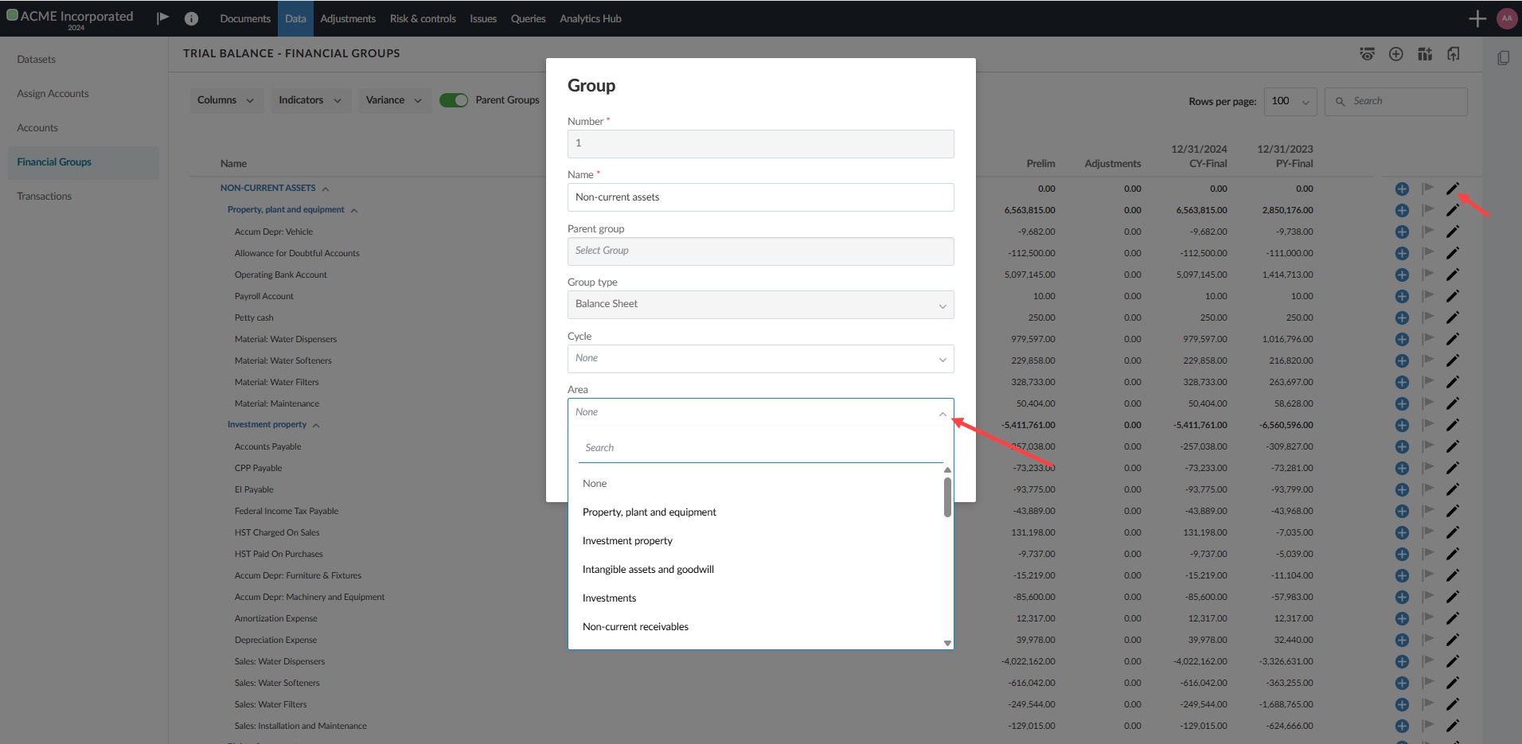
Task: Click the Area dropdown search field
Action: click(x=760, y=448)
